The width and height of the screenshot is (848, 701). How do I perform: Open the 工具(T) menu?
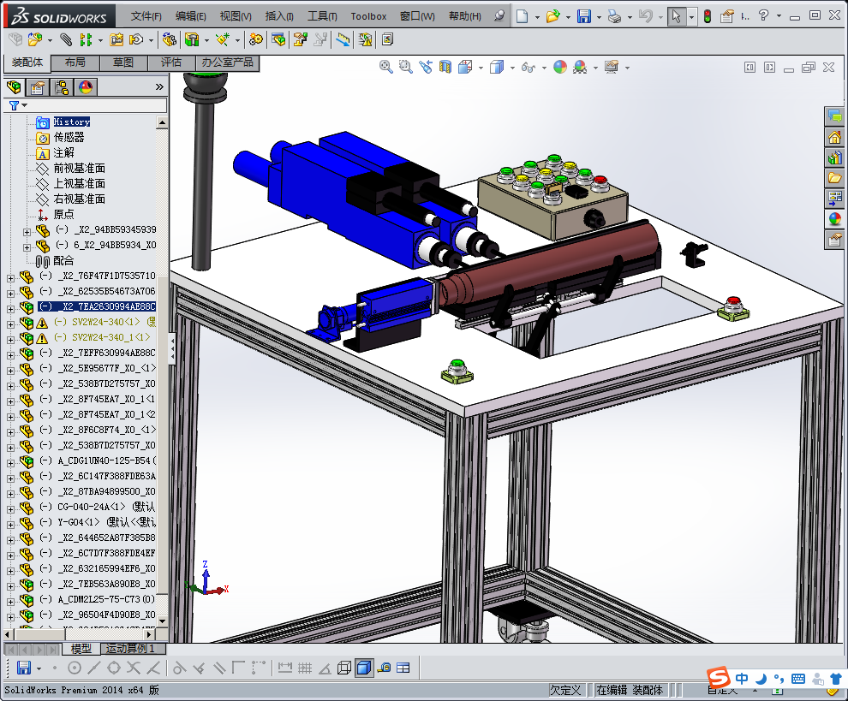[322, 16]
